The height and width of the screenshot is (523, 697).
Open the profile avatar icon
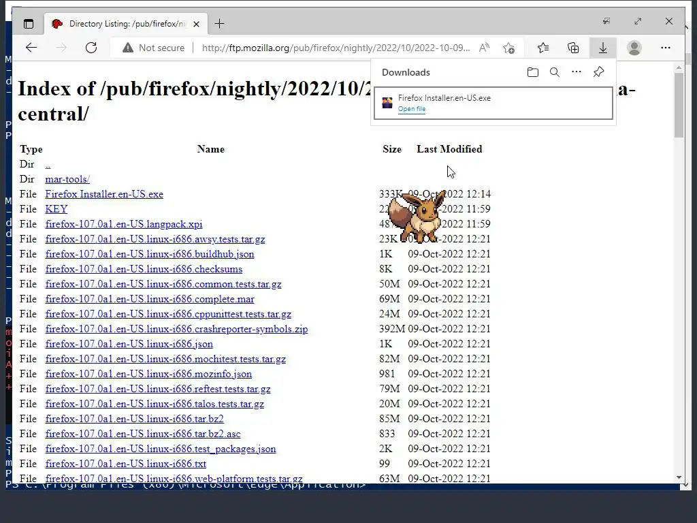pos(634,48)
